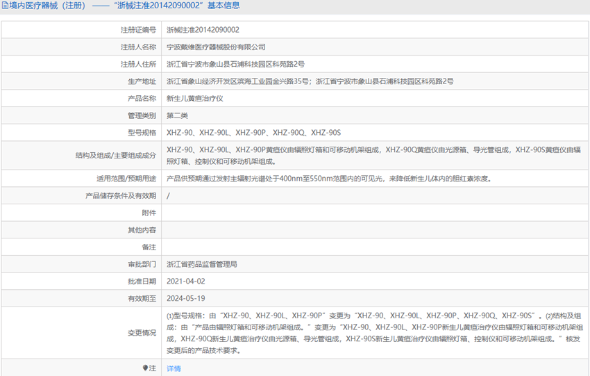Click the management category value 第二类

(x=177, y=115)
